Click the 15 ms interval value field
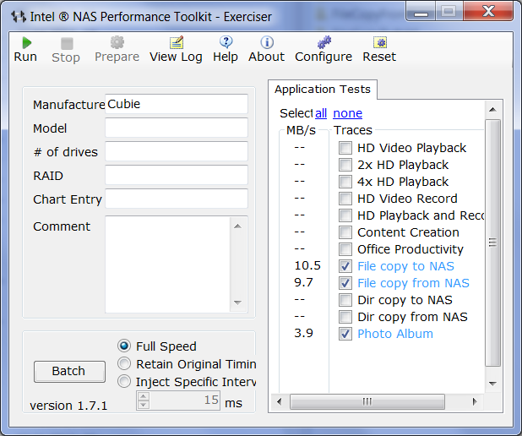The image size is (522, 436). pos(184,401)
